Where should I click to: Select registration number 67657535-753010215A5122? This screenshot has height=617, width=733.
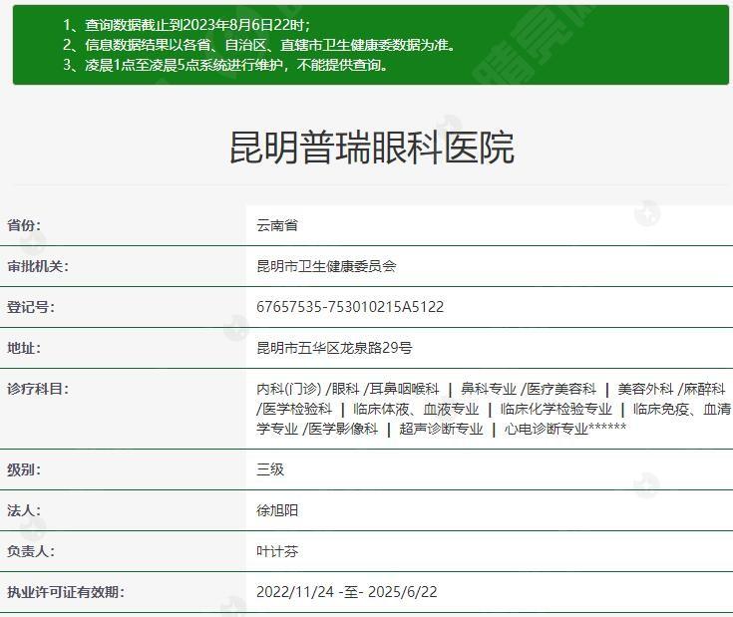350,307
